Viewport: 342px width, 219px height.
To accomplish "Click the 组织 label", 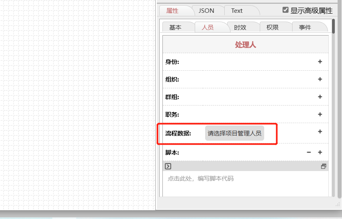I will (172, 79).
